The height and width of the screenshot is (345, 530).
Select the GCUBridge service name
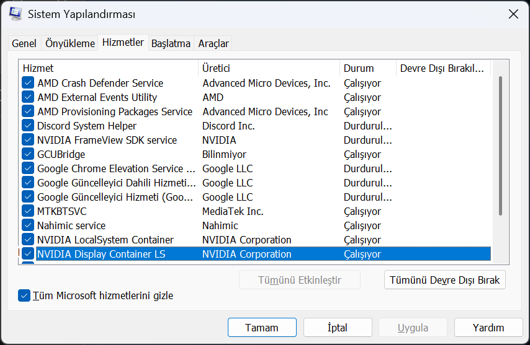[x=61, y=154]
